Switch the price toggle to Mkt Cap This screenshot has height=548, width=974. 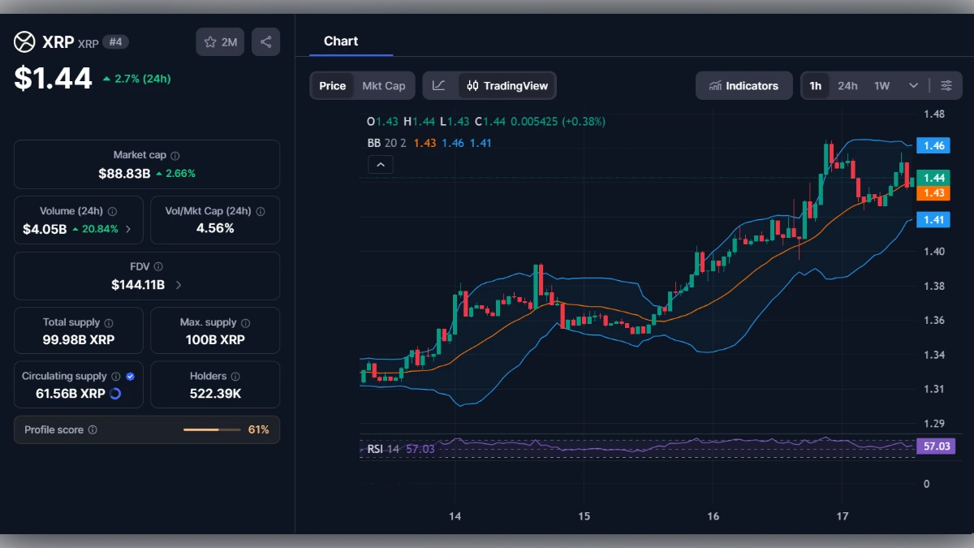click(x=385, y=84)
